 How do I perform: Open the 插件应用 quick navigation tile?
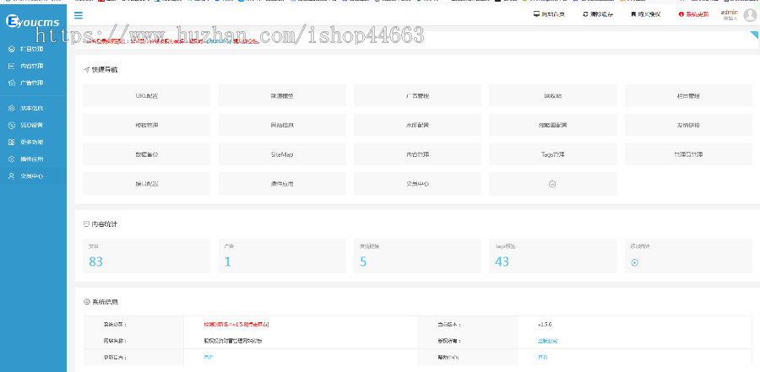click(x=282, y=184)
